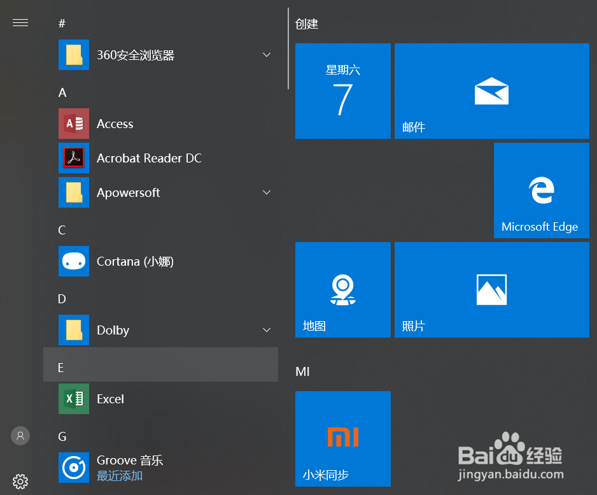The height and width of the screenshot is (495, 597).
Task: Open the 小米同步 tile
Action: 343,439
